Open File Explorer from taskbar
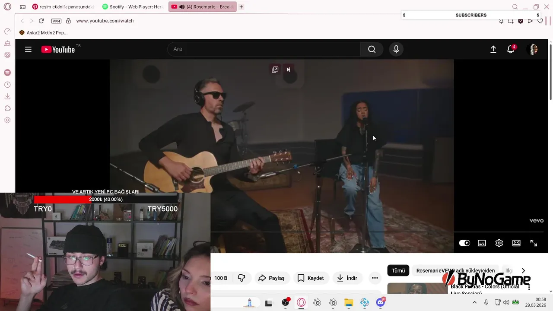Screen dimensions: 553x311 349,303
